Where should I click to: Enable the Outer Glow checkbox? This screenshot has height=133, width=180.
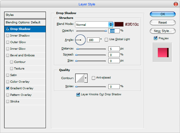(x=8, y=42)
